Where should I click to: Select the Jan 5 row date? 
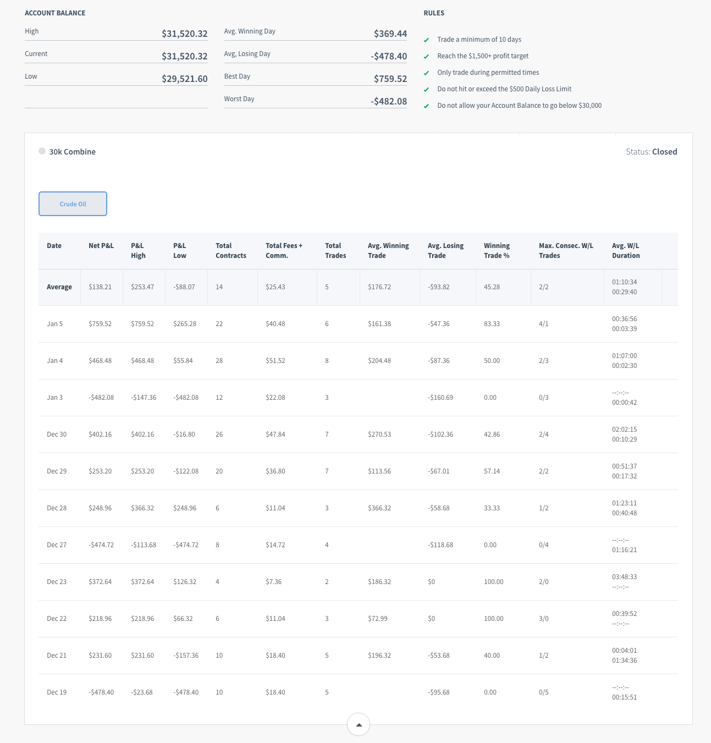(54, 324)
